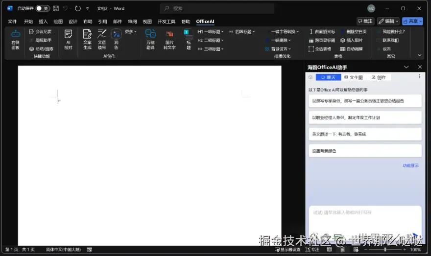Open 显示器设置 in the status bar
431x256 pixels.
pyautogui.click(x=287, y=250)
